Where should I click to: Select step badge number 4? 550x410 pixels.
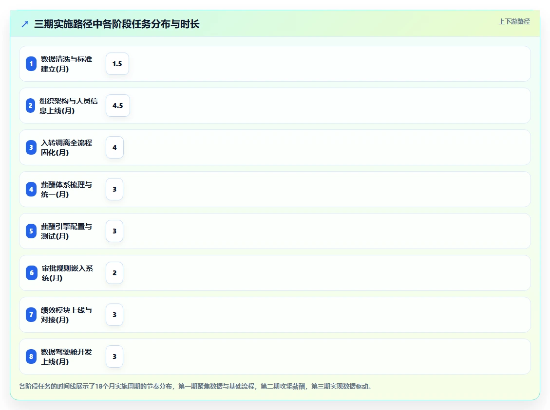point(31,189)
